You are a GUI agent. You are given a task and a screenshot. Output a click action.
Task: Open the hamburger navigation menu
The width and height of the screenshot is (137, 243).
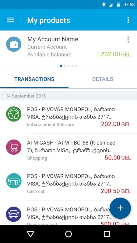point(11,20)
